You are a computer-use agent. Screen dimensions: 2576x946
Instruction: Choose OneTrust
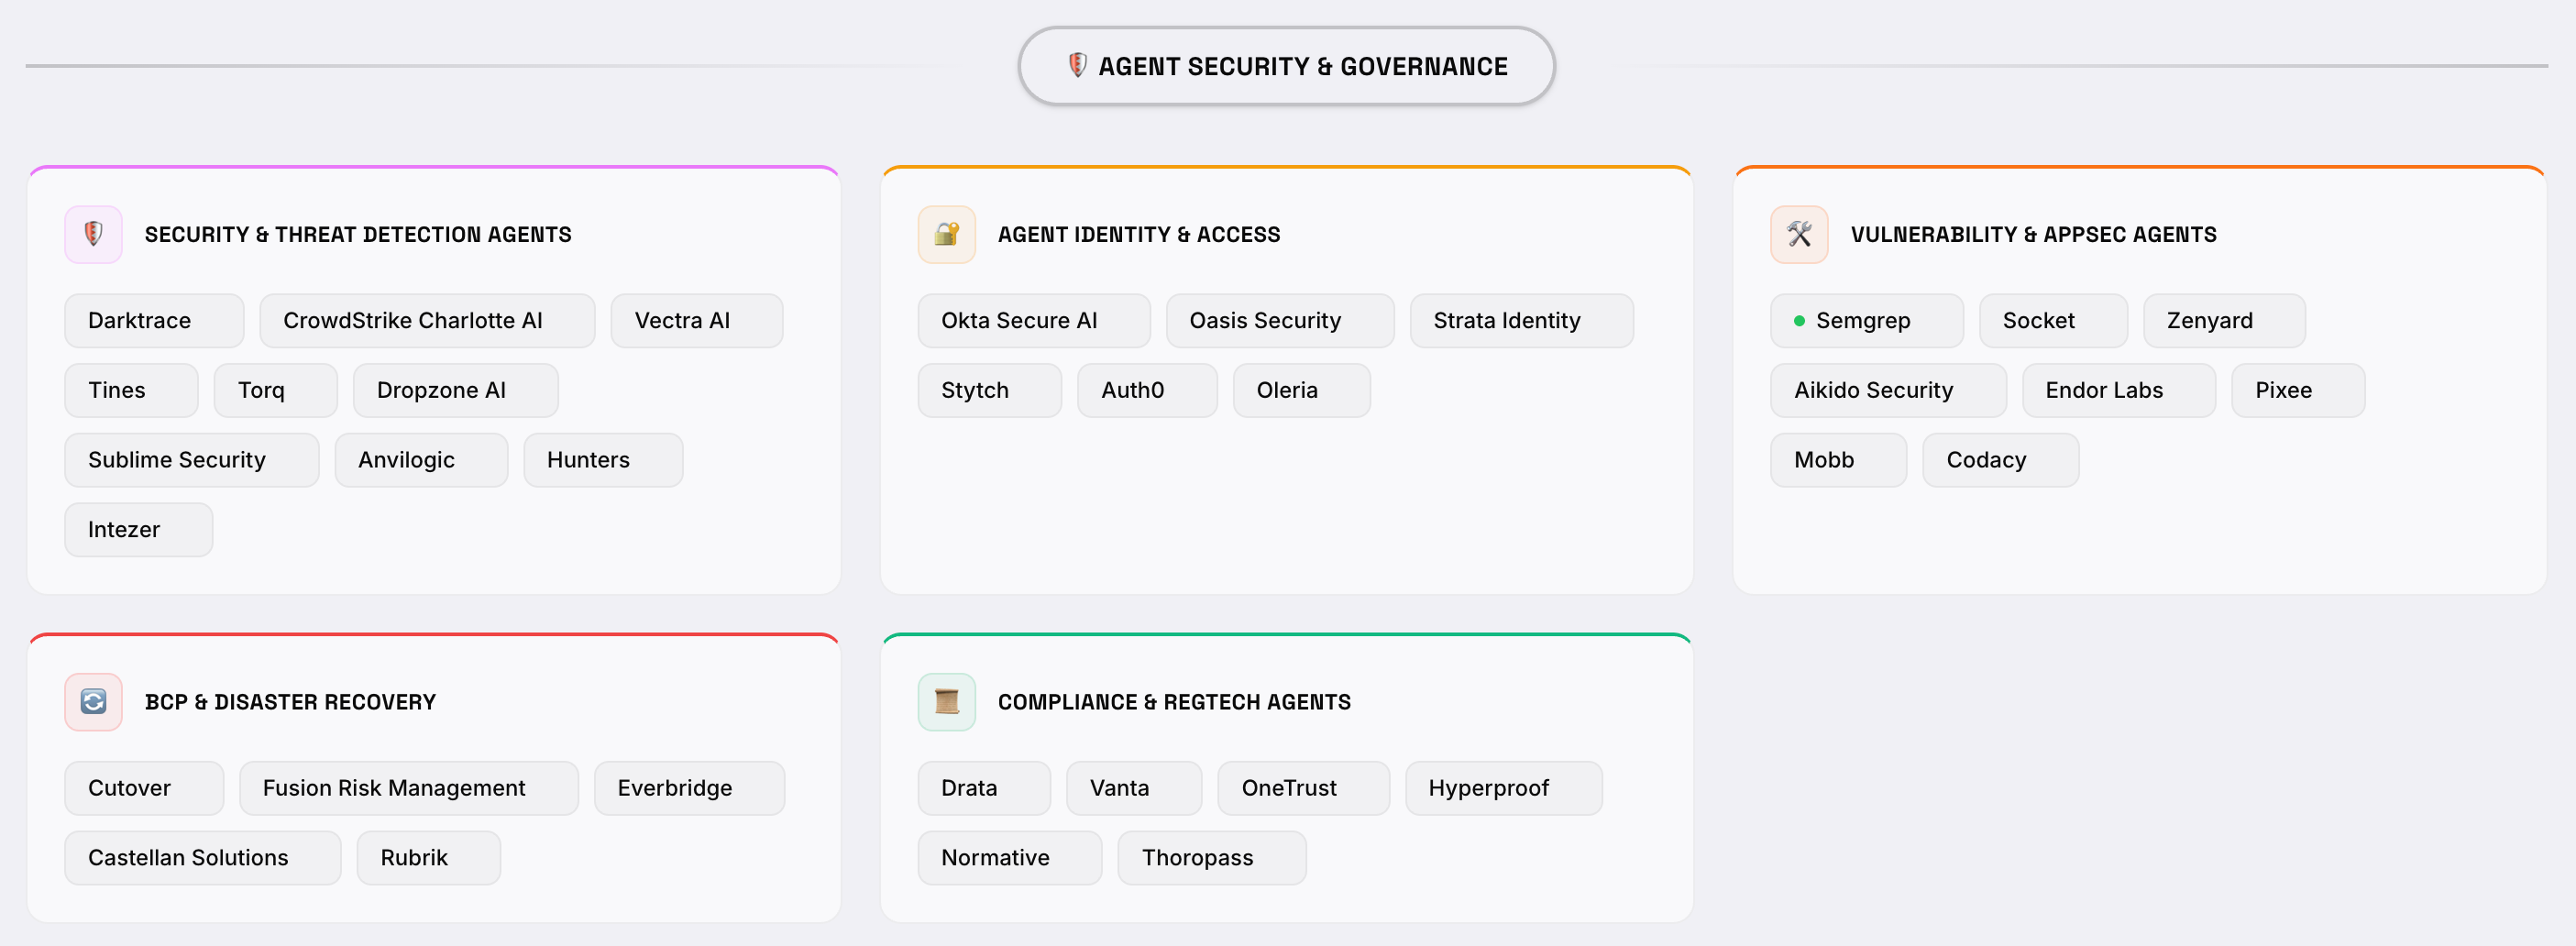click(x=1304, y=789)
